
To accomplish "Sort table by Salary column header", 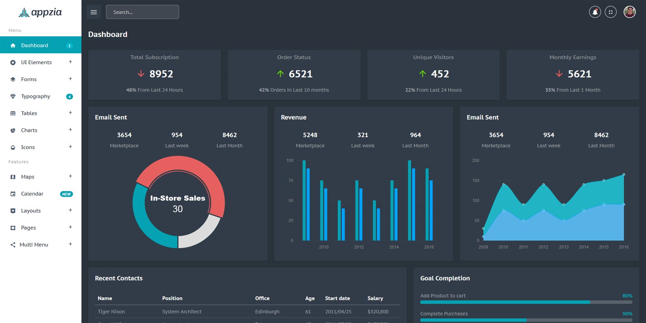I will [375, 298].
